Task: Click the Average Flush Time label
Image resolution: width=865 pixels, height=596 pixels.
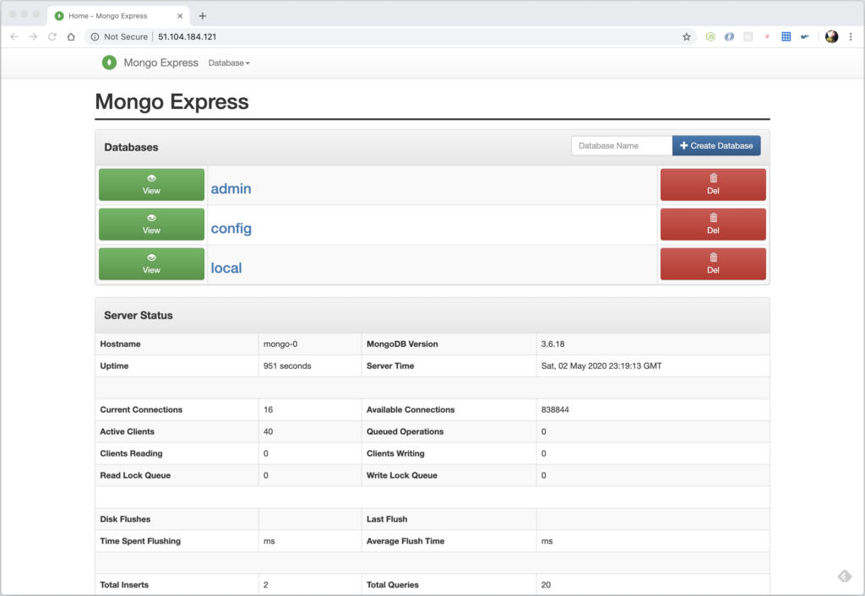Action: [405, 541]
